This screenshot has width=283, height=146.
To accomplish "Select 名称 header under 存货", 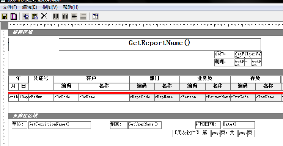I will (268, 86).
